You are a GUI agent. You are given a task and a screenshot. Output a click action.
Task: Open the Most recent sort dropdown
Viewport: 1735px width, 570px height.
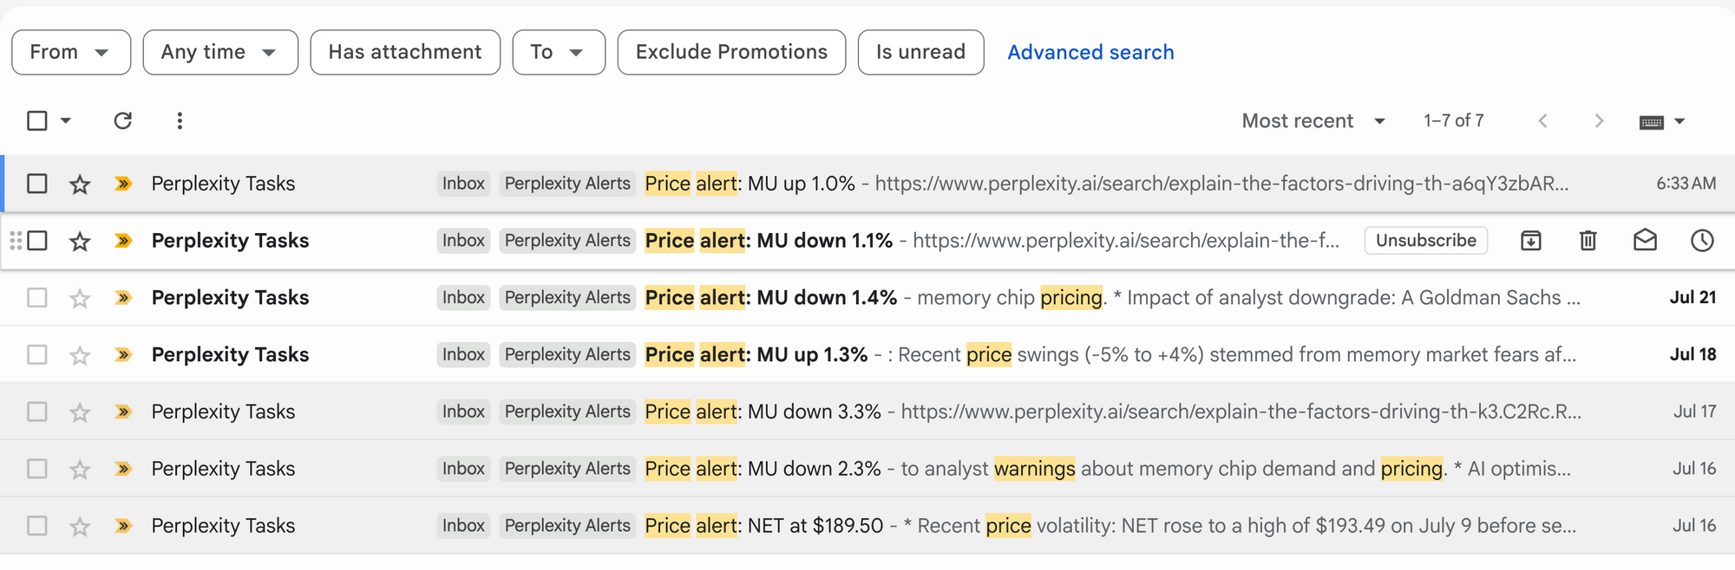1313,120
